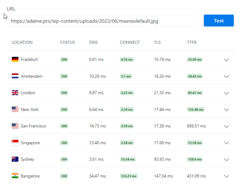Click the German flag icon for Frankfurt

coord(15,59)
